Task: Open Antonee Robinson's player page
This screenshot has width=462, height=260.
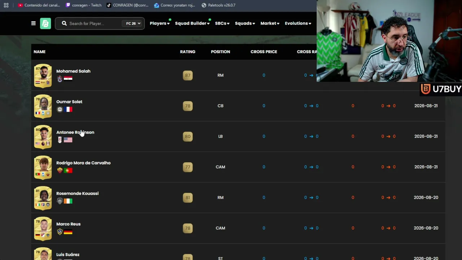Action: point(75,133)
